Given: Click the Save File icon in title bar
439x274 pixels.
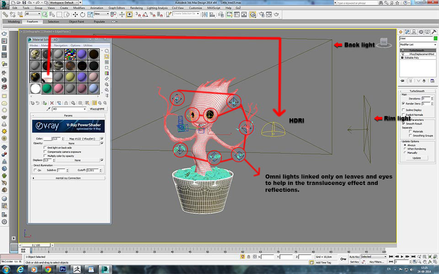Looking at the screenshot, I should click(24, 3).
